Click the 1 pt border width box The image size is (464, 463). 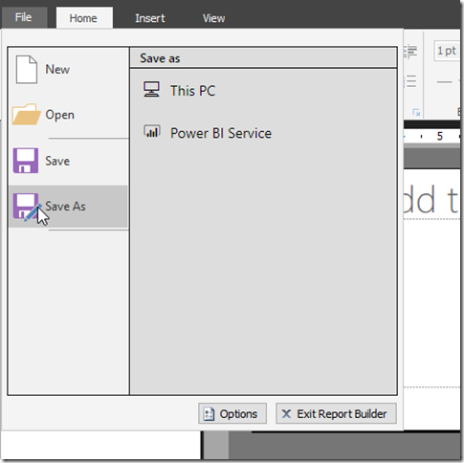[447, 51]
